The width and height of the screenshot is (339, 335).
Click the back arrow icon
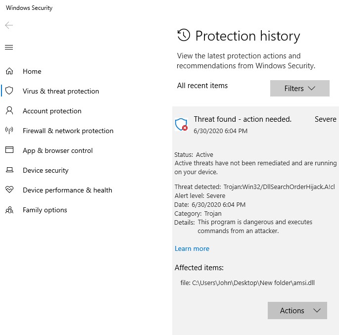[x=9, y=25]
